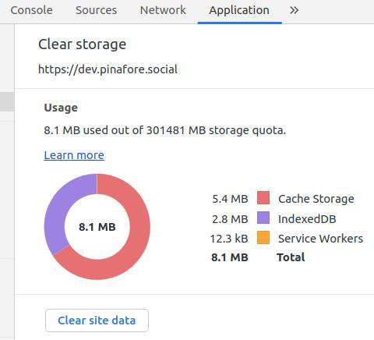This screenshot has height=340, width=374.
Task: Open the Learn more link
Action: [x=74, y=155]
